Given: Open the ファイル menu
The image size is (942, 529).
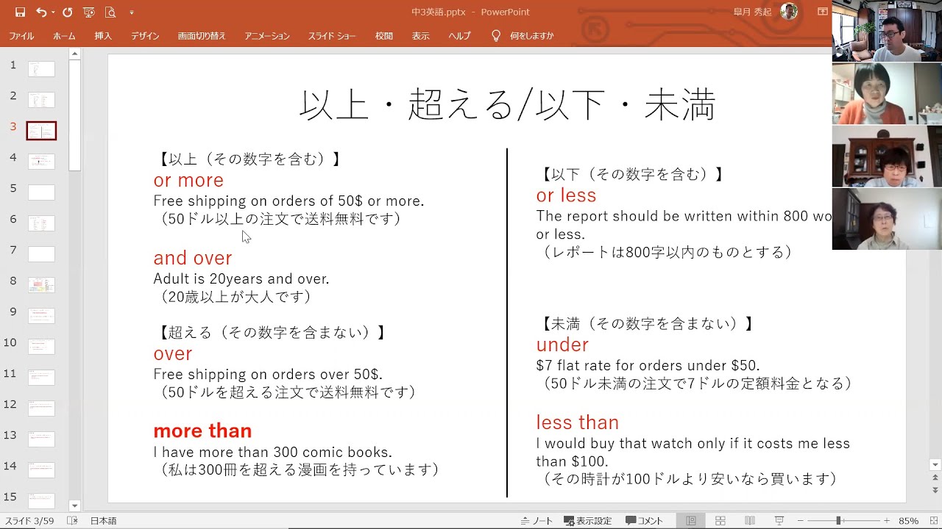Looking at the screenshot, I should pos(21,36).
